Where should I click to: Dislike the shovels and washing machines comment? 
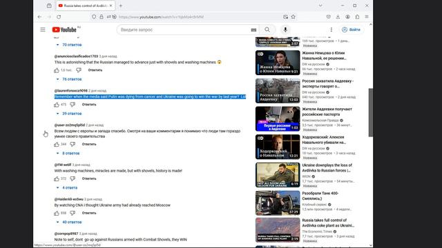(x=79, y=70)
